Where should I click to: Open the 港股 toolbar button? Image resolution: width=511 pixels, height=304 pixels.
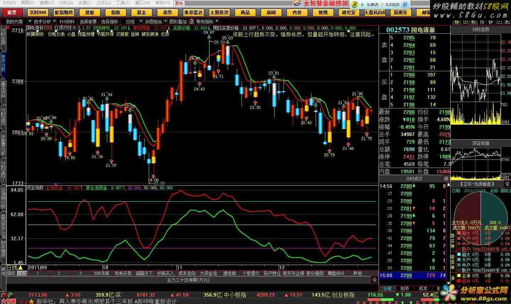[90, 12]
